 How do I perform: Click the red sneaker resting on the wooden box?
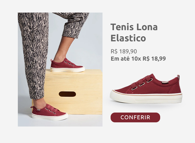tap(67, 65)
